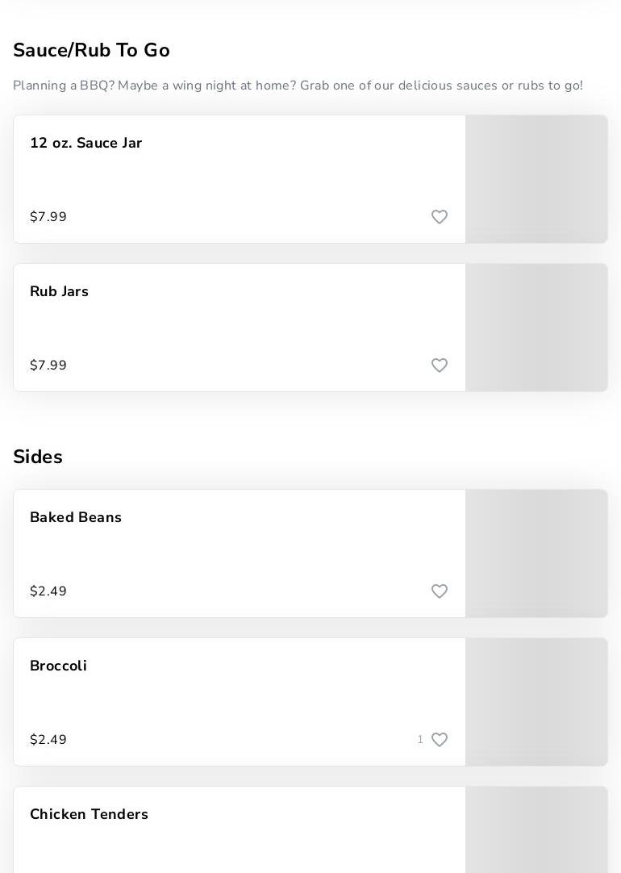The width and height of the screenshot is (621, 873).
Task: Toggle the heart icon for Broccoli
Action: (440, 740)
